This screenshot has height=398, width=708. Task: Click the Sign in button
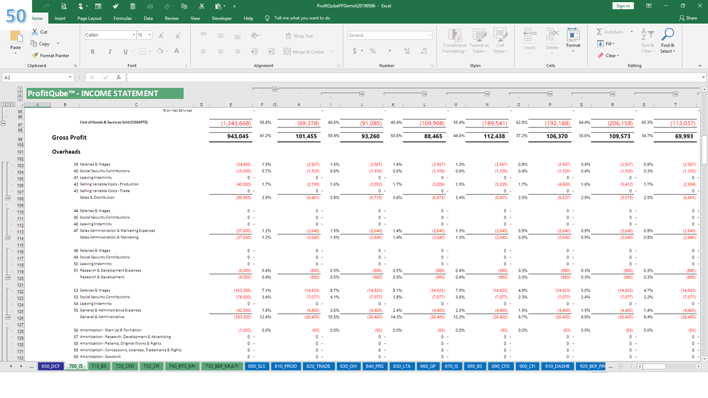point(623,6)
